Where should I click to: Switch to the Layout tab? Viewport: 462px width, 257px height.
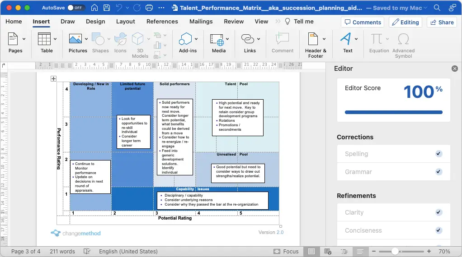coord(126,22)
